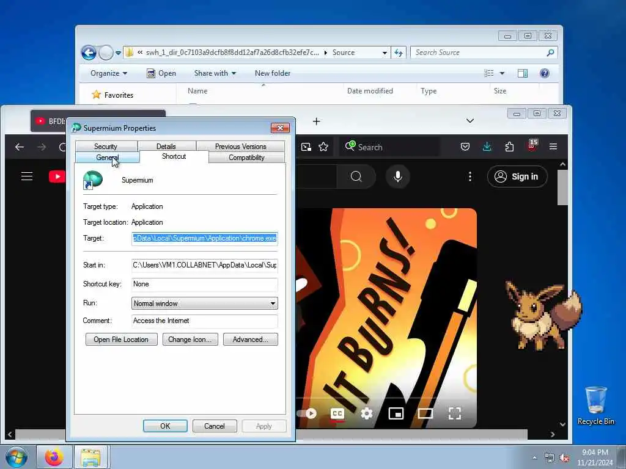Image resolution: width=626 pixels, height=469 pixels.
Task: Click the list all tabs chevron in Firefox
Action: tap(470, 121)
